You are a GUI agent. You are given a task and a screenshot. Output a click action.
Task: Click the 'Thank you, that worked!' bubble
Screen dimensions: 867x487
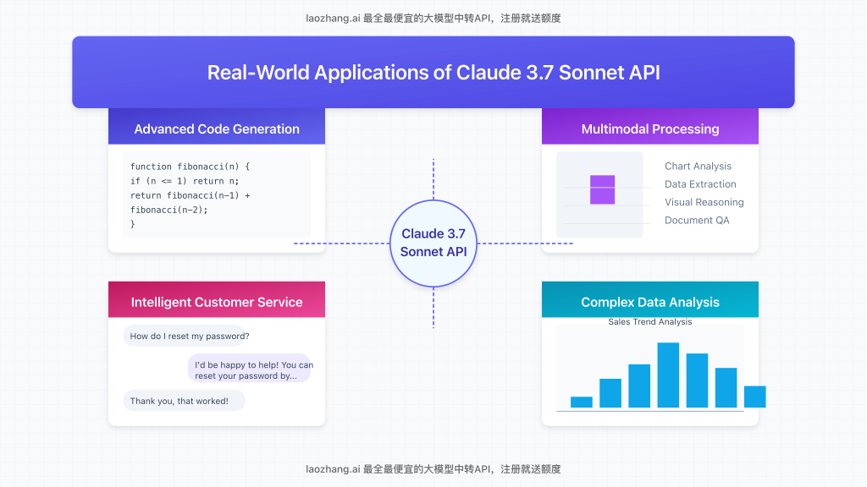(184, 401)
